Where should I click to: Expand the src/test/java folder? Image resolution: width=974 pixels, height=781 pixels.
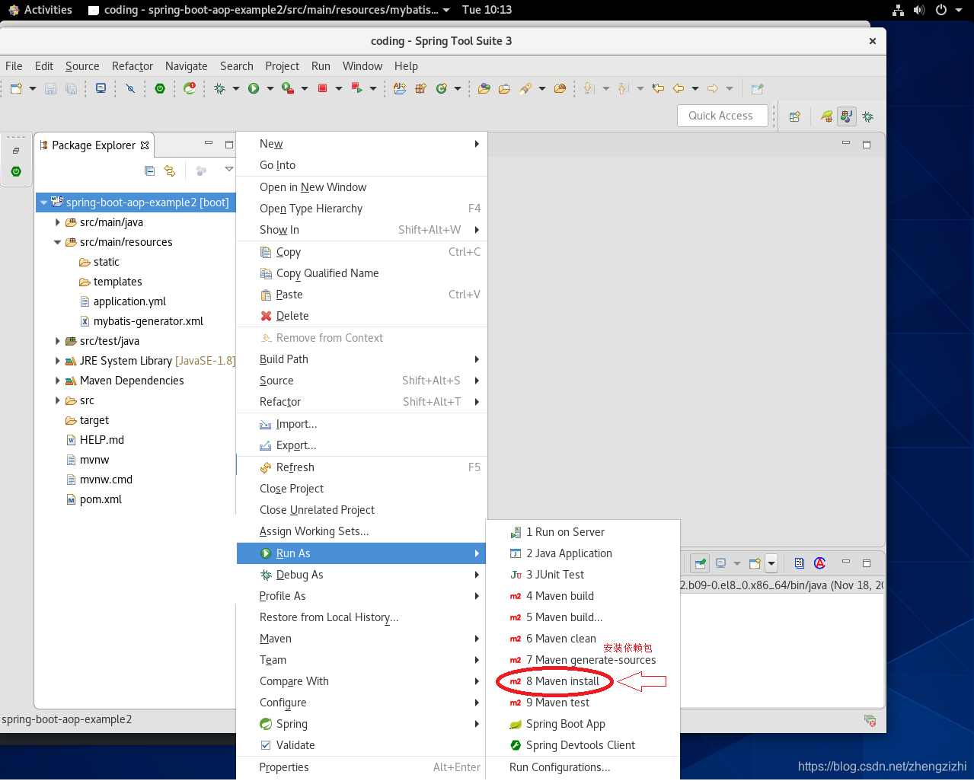(x=57, y=341)
